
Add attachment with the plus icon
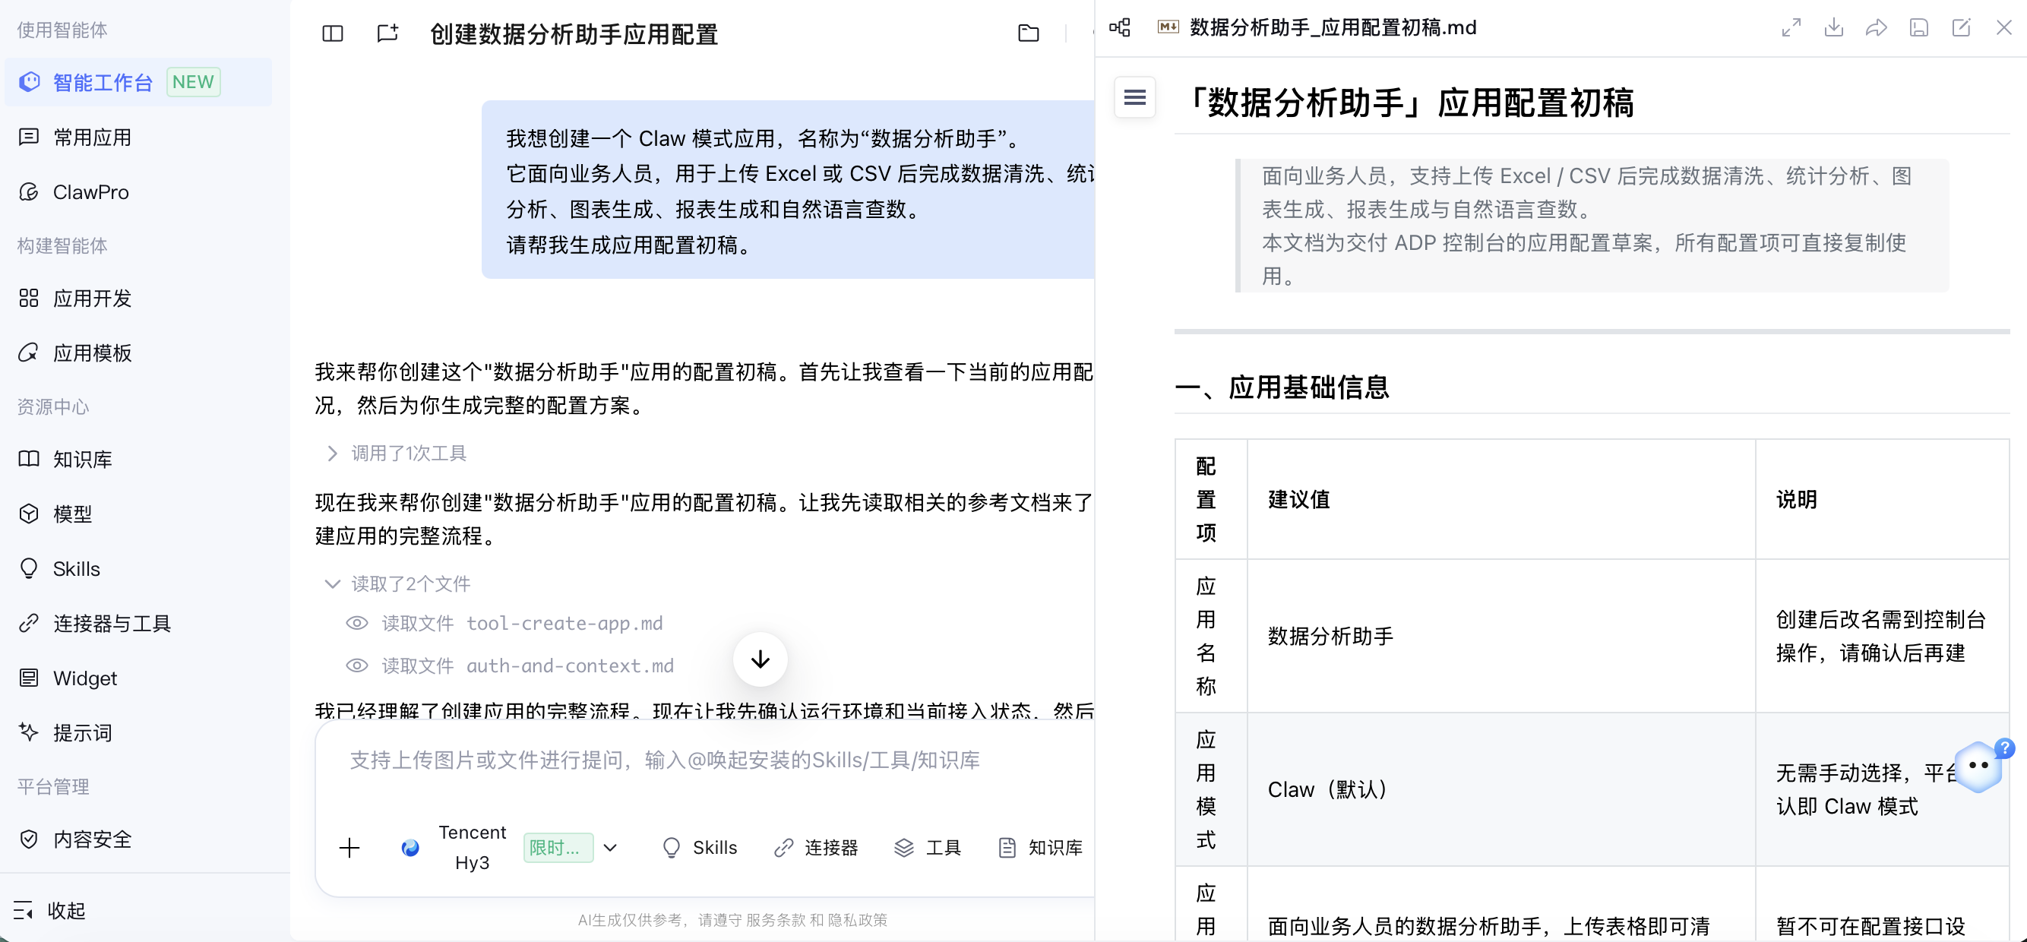pos(349,848)
